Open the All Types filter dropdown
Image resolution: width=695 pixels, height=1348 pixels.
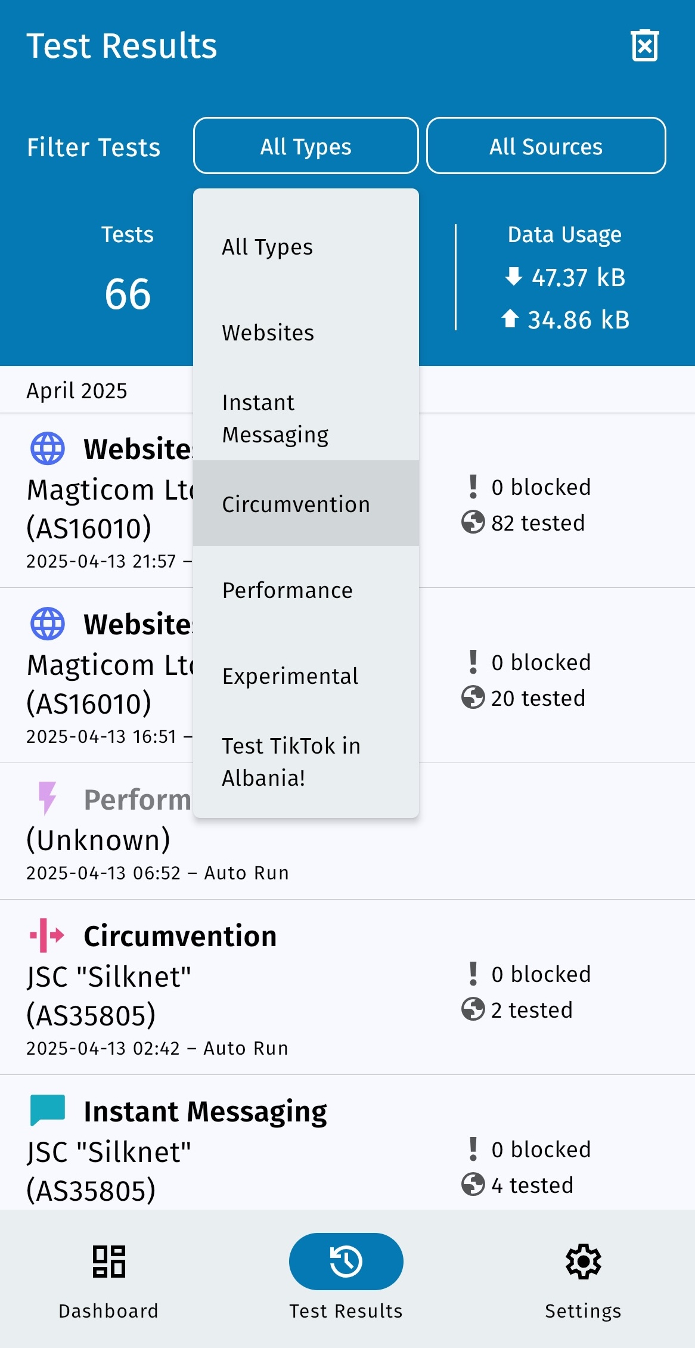[306, 146]
